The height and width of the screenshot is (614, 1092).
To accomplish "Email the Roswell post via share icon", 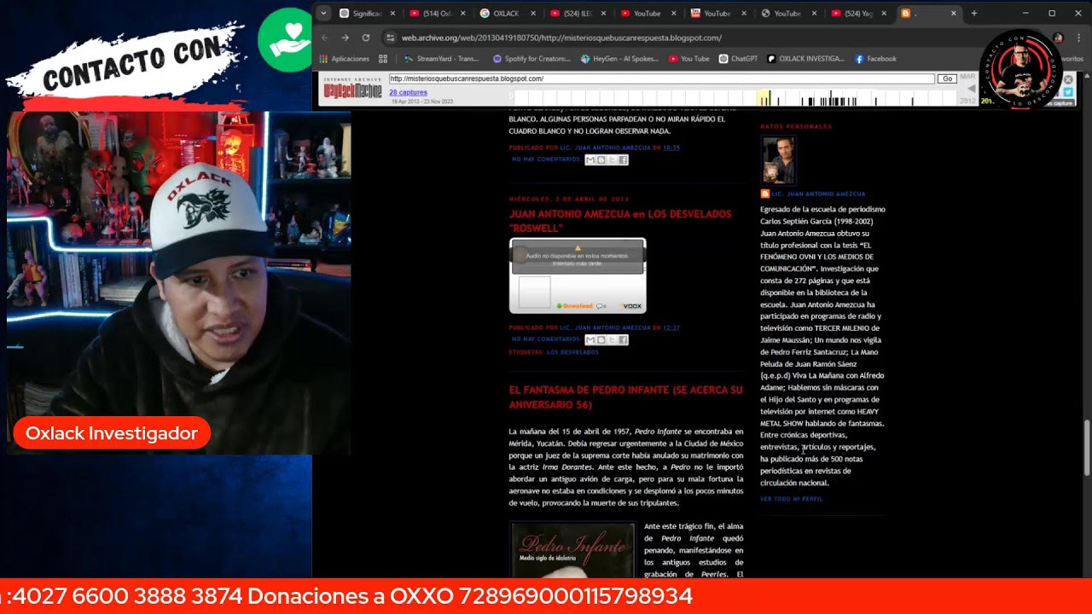I will (x=590, y=339).
